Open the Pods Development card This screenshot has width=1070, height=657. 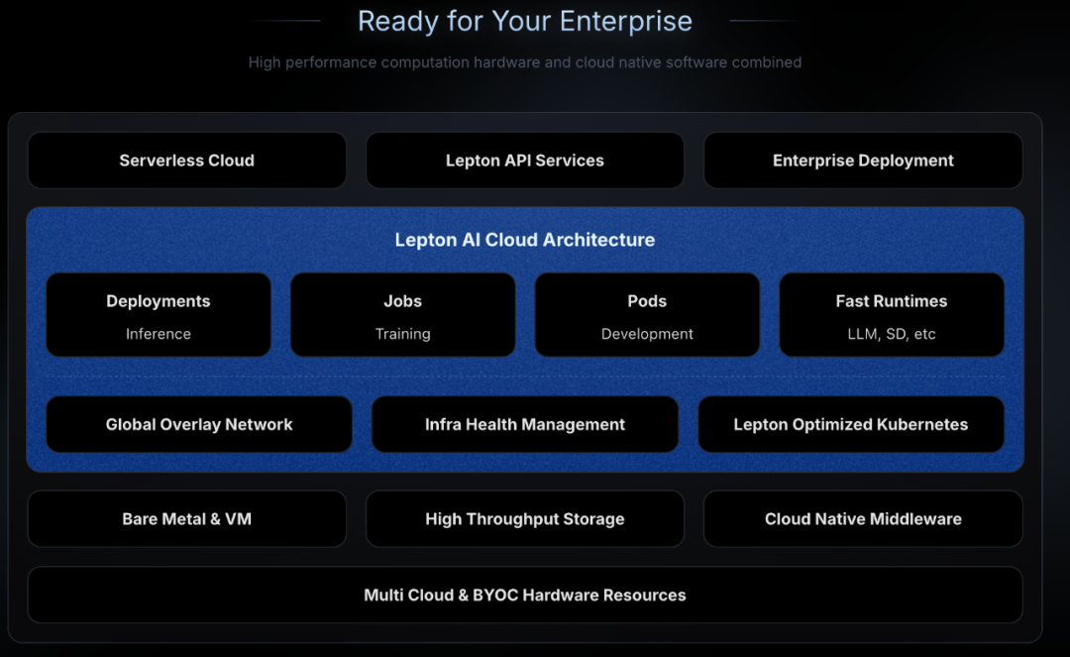(x=647, y=315)
